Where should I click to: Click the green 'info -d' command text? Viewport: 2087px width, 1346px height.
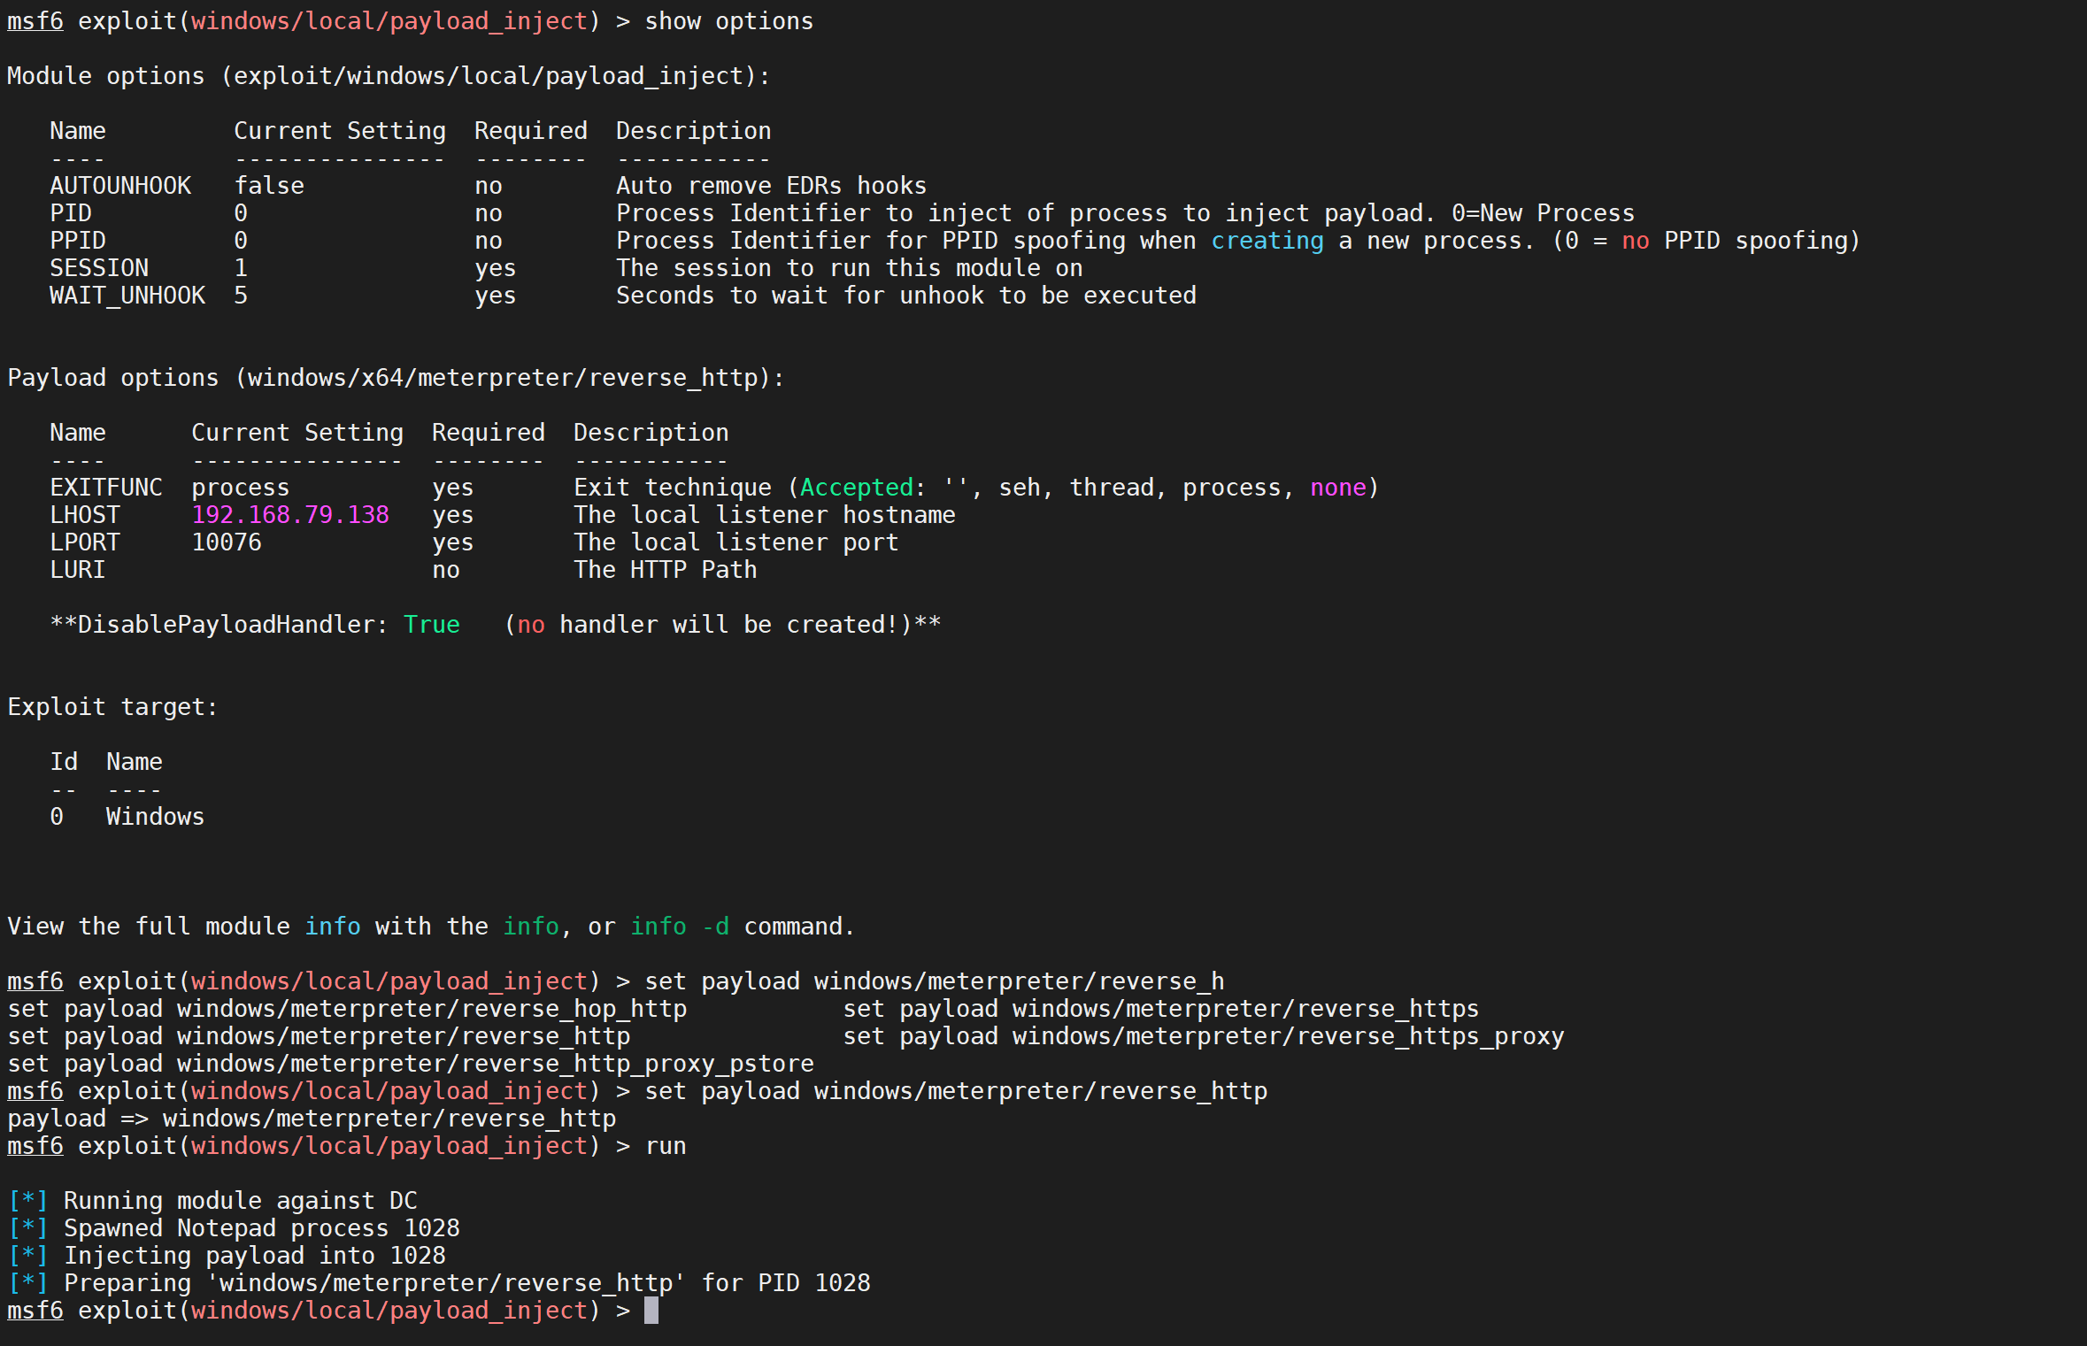[680, 927]
